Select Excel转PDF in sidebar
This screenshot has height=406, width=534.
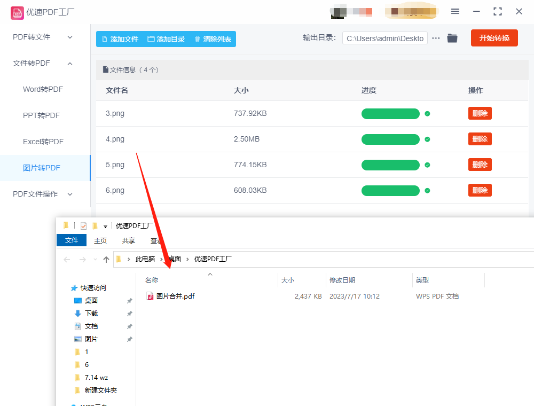click(x=43, y=142)
